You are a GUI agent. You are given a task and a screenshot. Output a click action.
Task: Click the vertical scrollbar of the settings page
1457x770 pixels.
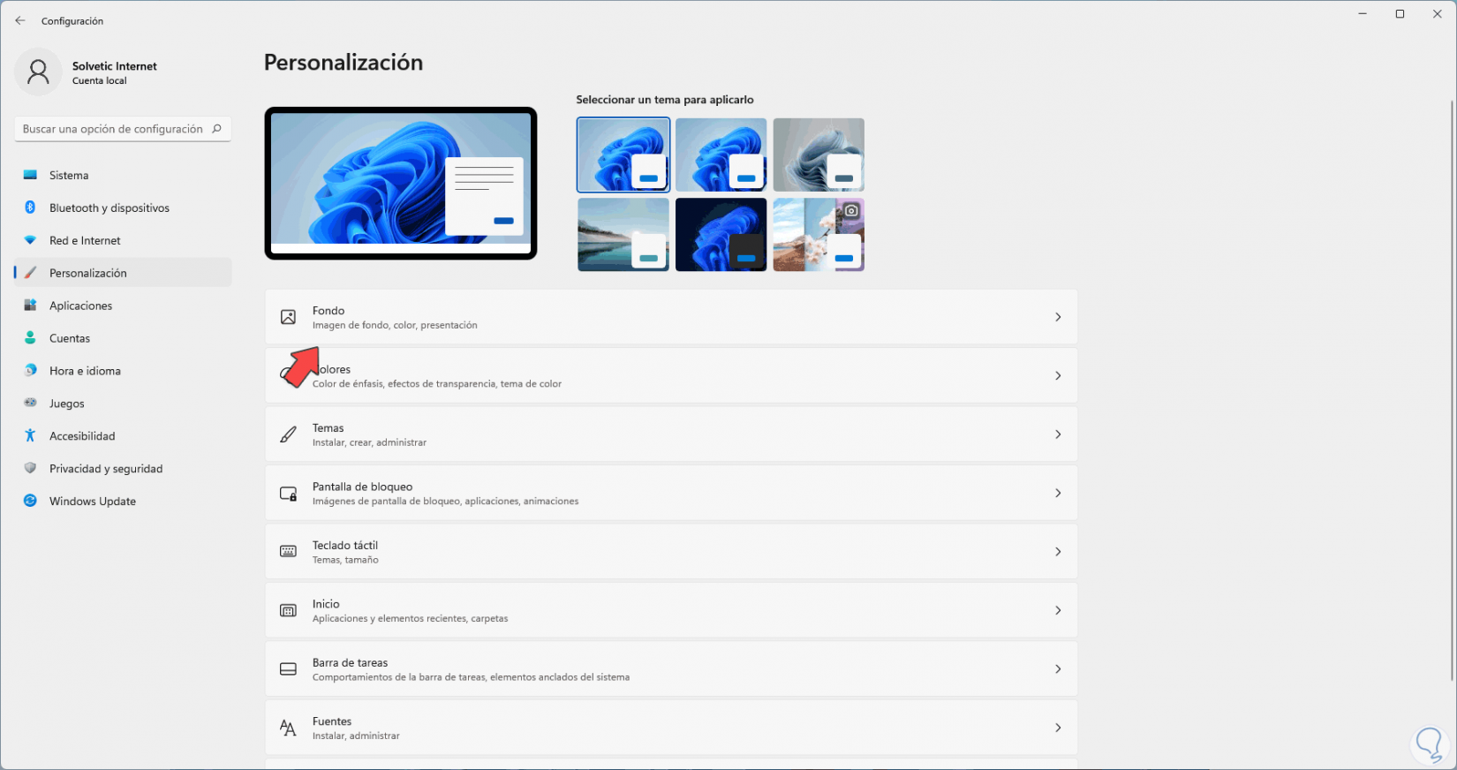(1452, 389)
